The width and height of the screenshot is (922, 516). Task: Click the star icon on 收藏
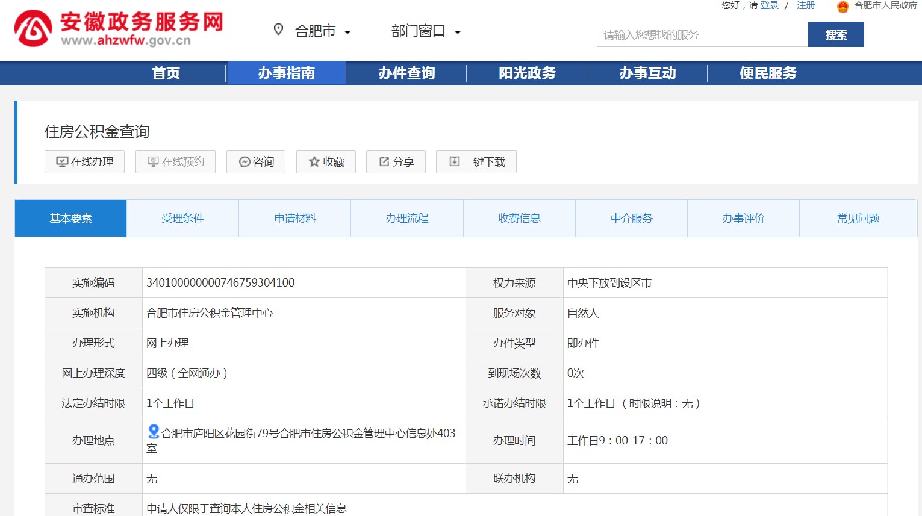(314, 162)
